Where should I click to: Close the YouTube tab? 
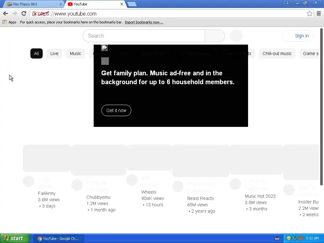(x=122, y=4)
